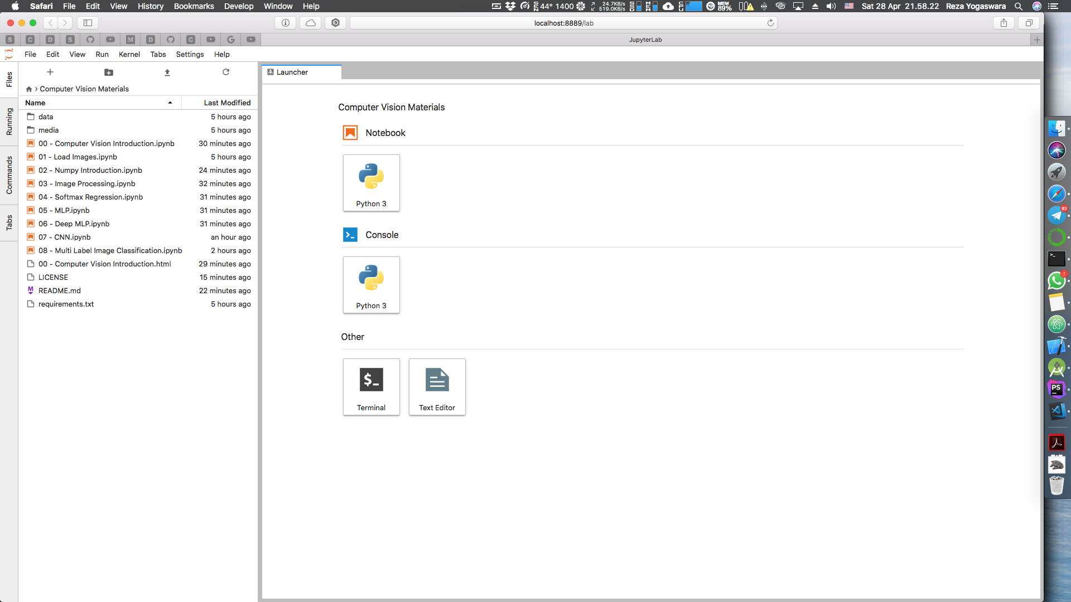Click the new launcher plus icon

click(50, 72)
